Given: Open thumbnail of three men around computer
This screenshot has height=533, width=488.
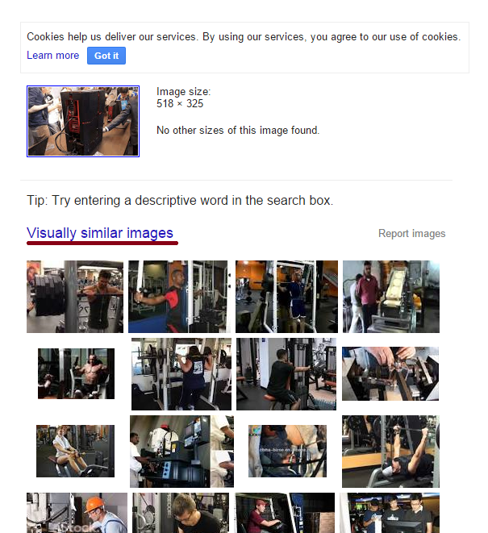Looking at the screenshot, I should [x=390, y=513].
